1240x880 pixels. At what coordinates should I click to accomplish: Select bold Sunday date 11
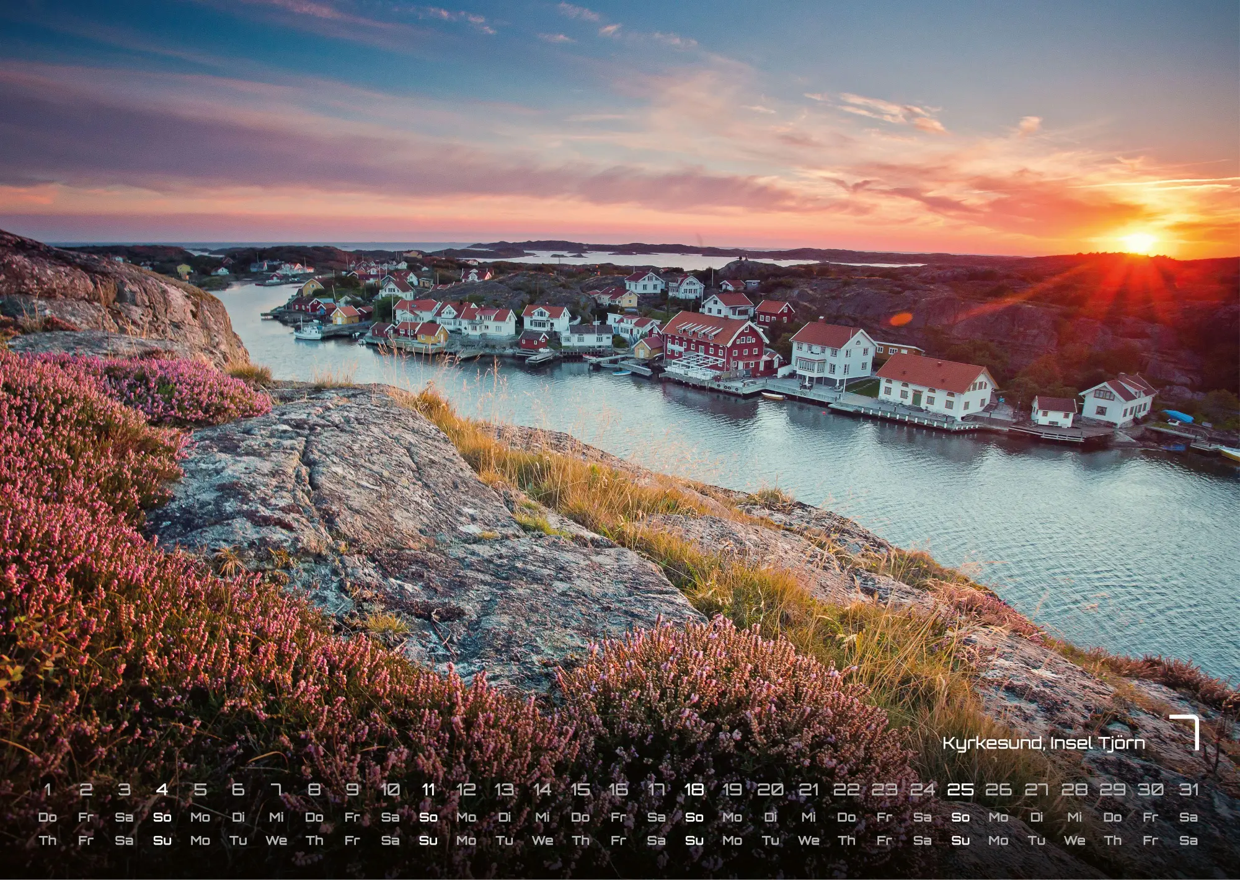tap(428, 790)
